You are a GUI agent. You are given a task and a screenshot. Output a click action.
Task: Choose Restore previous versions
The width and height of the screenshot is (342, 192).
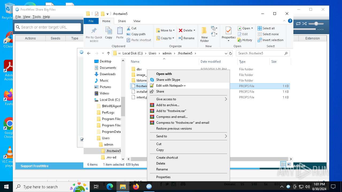pyautogui.click(x=188, y=129)
